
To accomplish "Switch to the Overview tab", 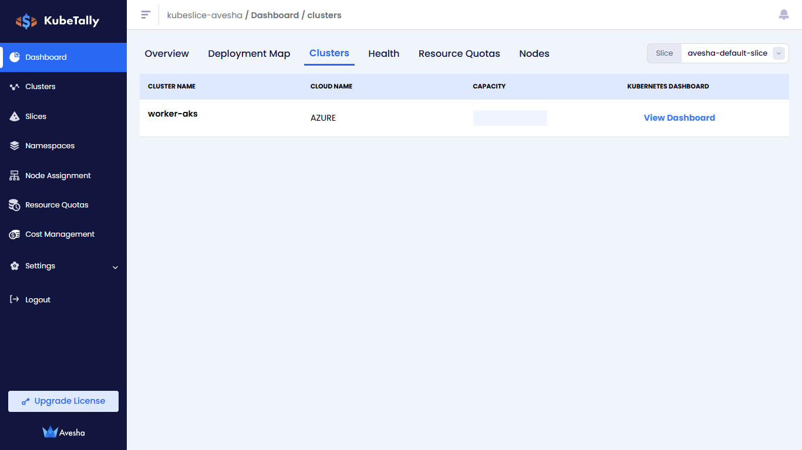I will (167, 53).
